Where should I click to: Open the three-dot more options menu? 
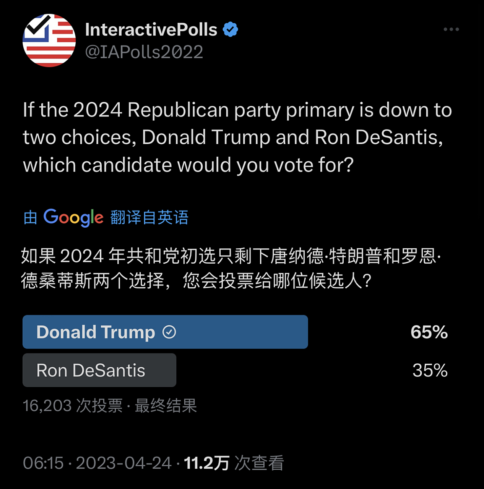point(451,29)
